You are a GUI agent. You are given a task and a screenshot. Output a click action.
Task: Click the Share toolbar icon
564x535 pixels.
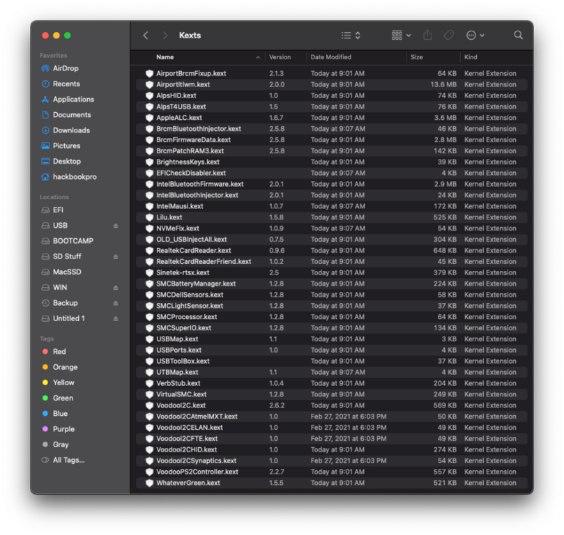pos(428,36)
